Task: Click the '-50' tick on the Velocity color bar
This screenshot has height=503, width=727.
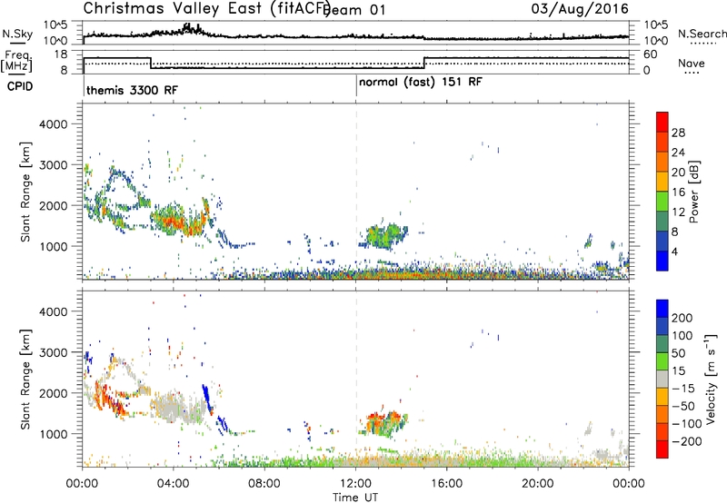Action: pos(682,406)
